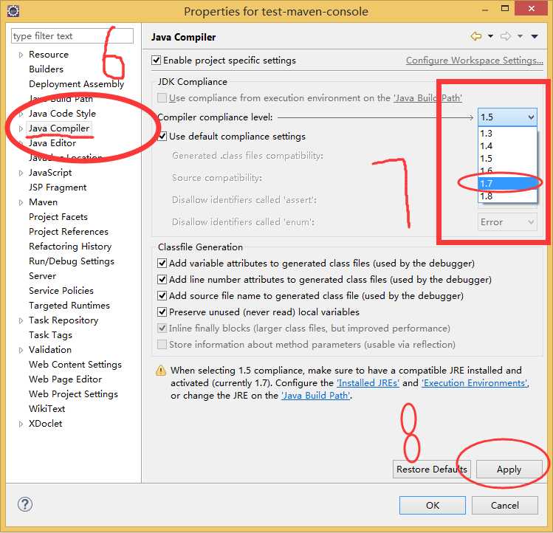553x533 pixels.
Task: Toggle Add line number attributes checkbox
Action: click(162, 279)
